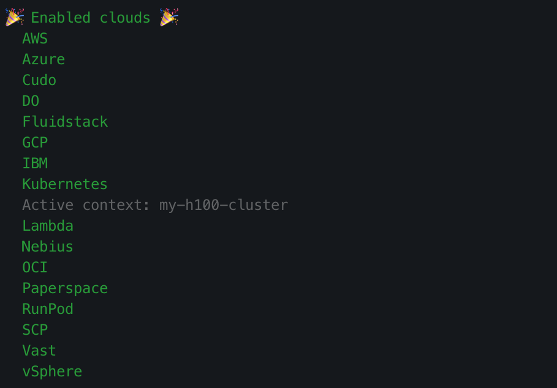Select the Vast cloud entry
Viewport: 557px width, 388px height.
tap(39, 351)
